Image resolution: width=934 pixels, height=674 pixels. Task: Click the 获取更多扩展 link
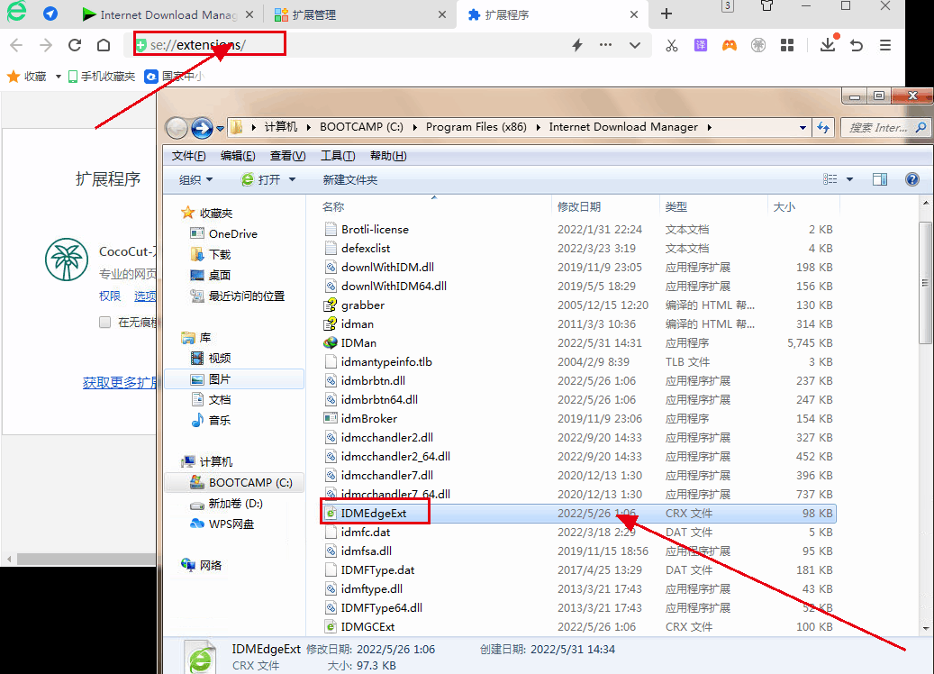[119, 383]
